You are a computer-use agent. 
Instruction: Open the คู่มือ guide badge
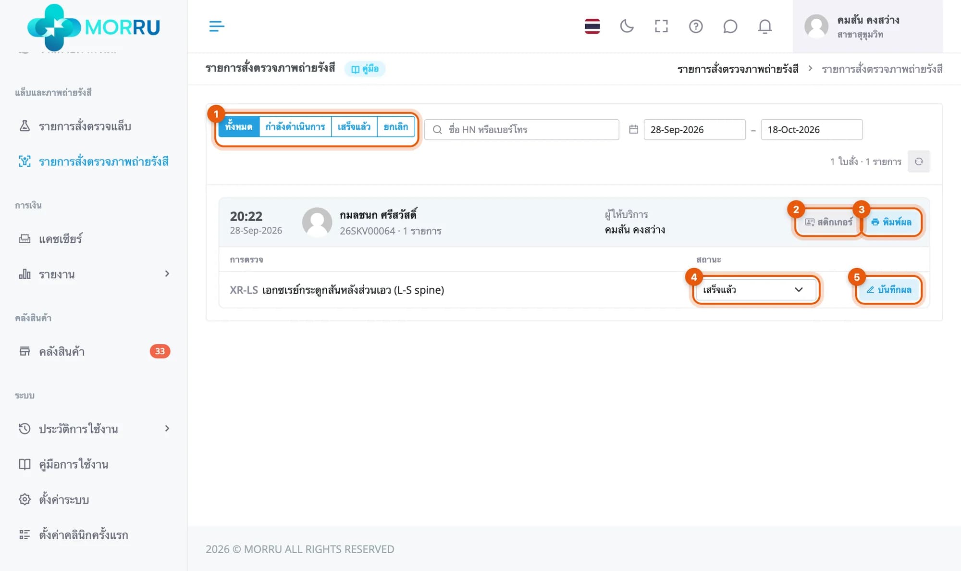click(365, 69)
